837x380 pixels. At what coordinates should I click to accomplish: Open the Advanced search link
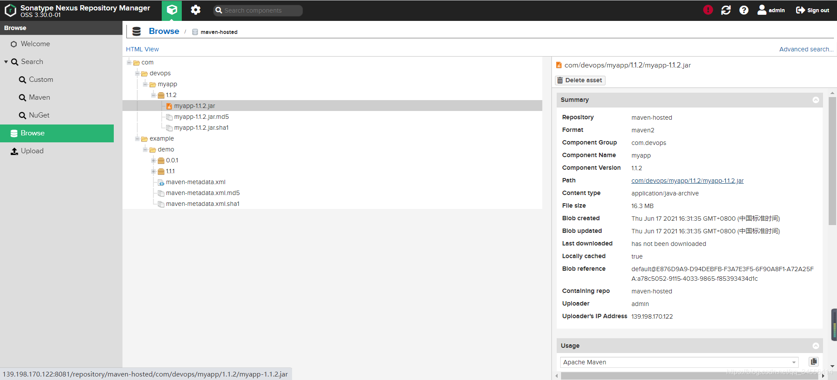[806, 49]
